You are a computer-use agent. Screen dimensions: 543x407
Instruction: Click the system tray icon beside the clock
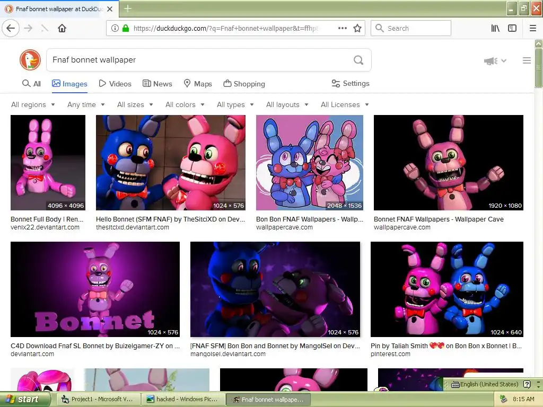pyautogui.click(x=503, y=399)
